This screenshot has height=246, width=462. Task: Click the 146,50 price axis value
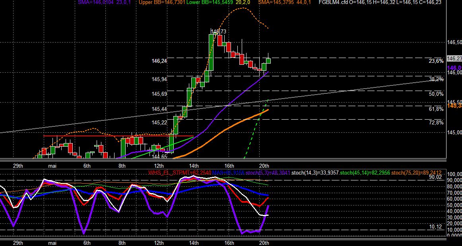(454, 43)
